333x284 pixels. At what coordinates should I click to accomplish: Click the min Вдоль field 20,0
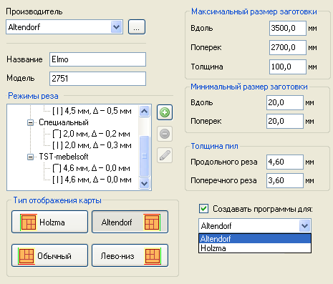tap(285, 102)
